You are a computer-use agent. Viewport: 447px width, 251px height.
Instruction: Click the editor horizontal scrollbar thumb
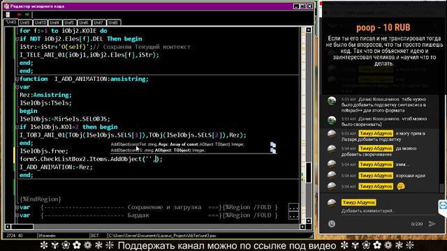click(22, 227)
